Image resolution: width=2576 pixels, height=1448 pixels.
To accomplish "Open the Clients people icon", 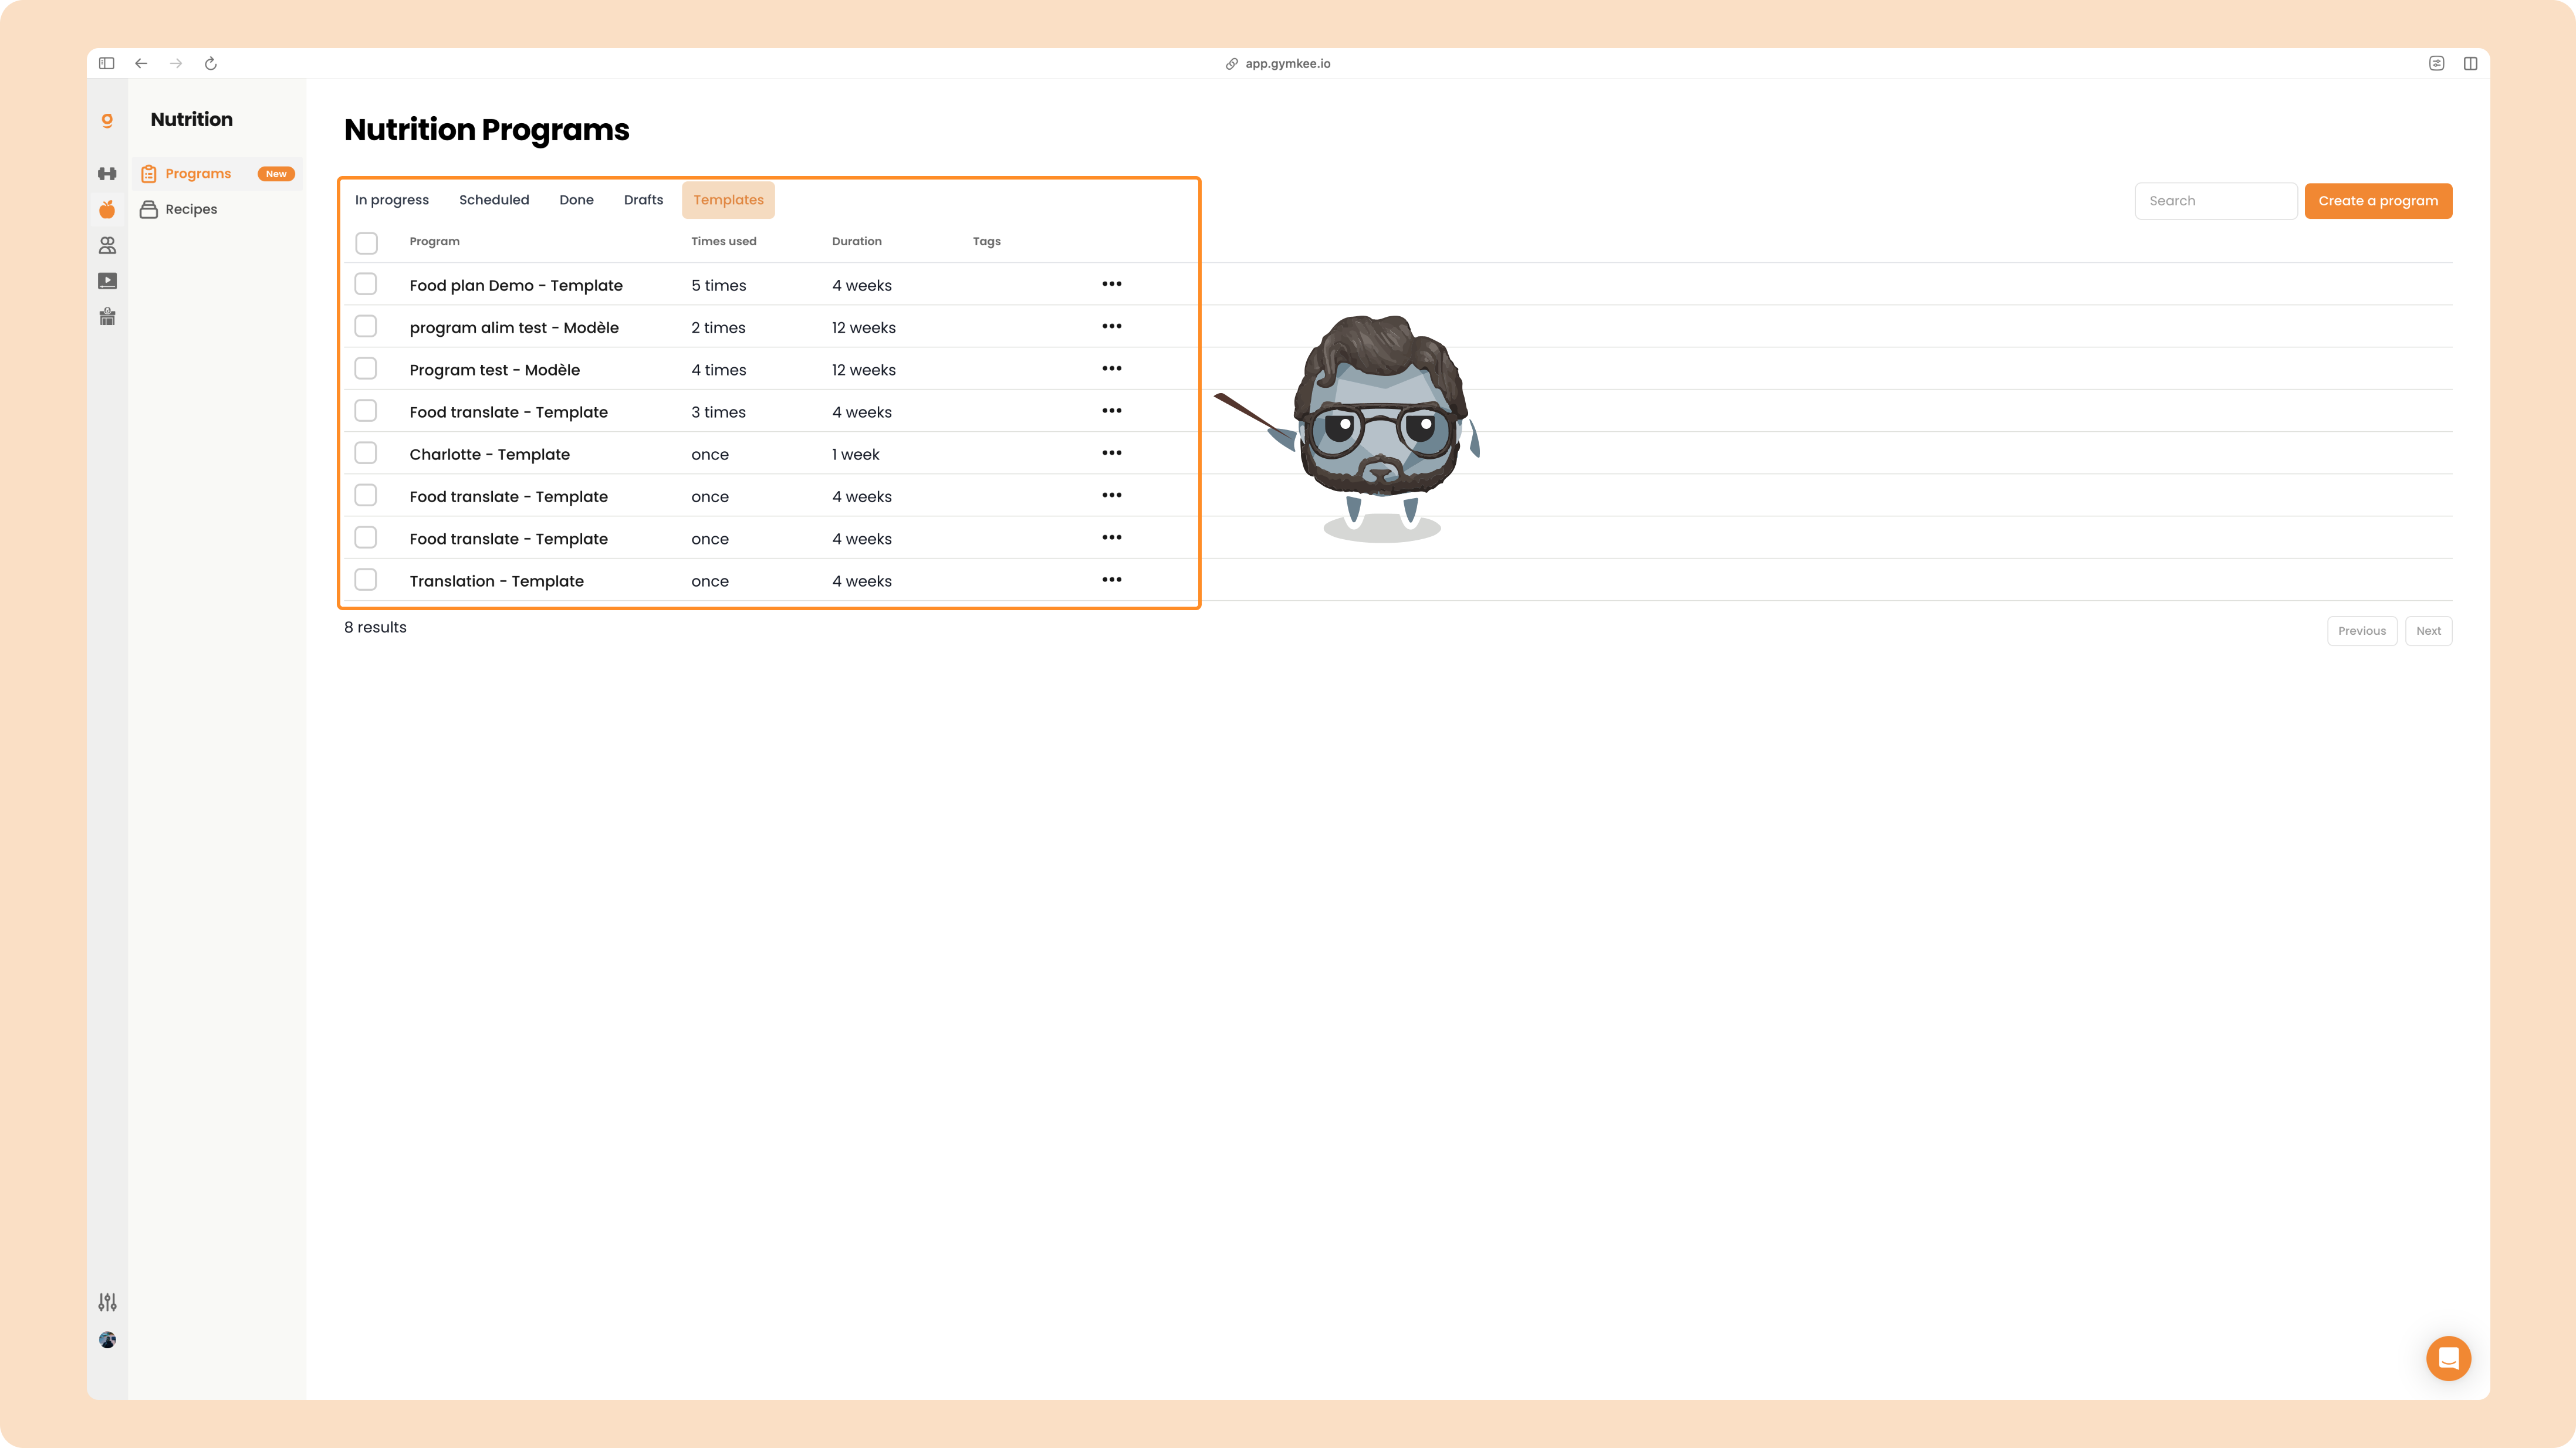I will [107, 245].
